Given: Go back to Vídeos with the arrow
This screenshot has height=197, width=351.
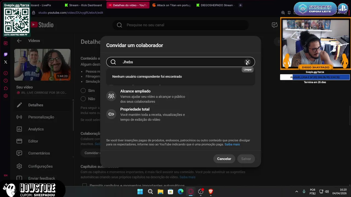Looking at the screenshot, I should click(x=19, y=41).
